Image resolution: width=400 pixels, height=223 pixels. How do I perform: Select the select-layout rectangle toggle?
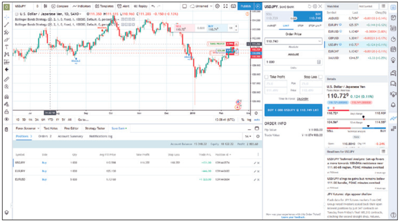(x=184, y=6)
